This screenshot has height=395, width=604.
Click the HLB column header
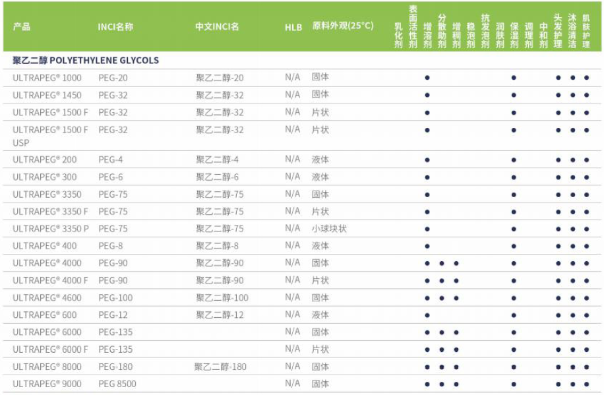(x=293, y=27)
